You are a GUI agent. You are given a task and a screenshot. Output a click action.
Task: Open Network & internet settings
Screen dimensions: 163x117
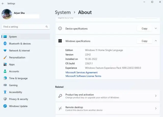[26, 51]
